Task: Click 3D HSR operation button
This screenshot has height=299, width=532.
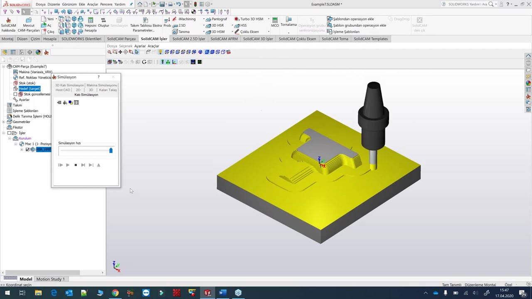Action: [x=216, y=25]
